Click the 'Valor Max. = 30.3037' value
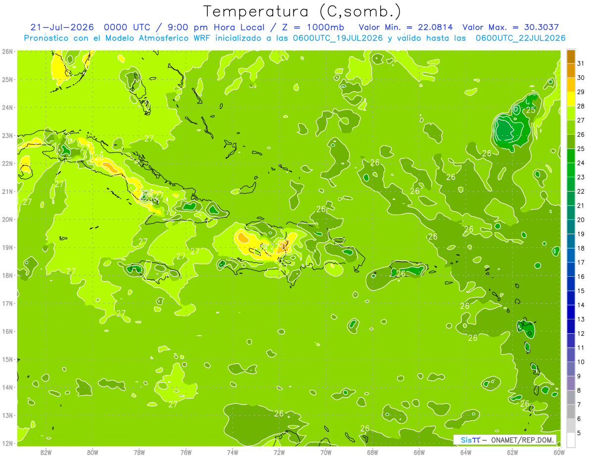 click(510, 27)
